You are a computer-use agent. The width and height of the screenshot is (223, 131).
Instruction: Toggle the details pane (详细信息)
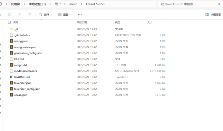tap(213, 14)
